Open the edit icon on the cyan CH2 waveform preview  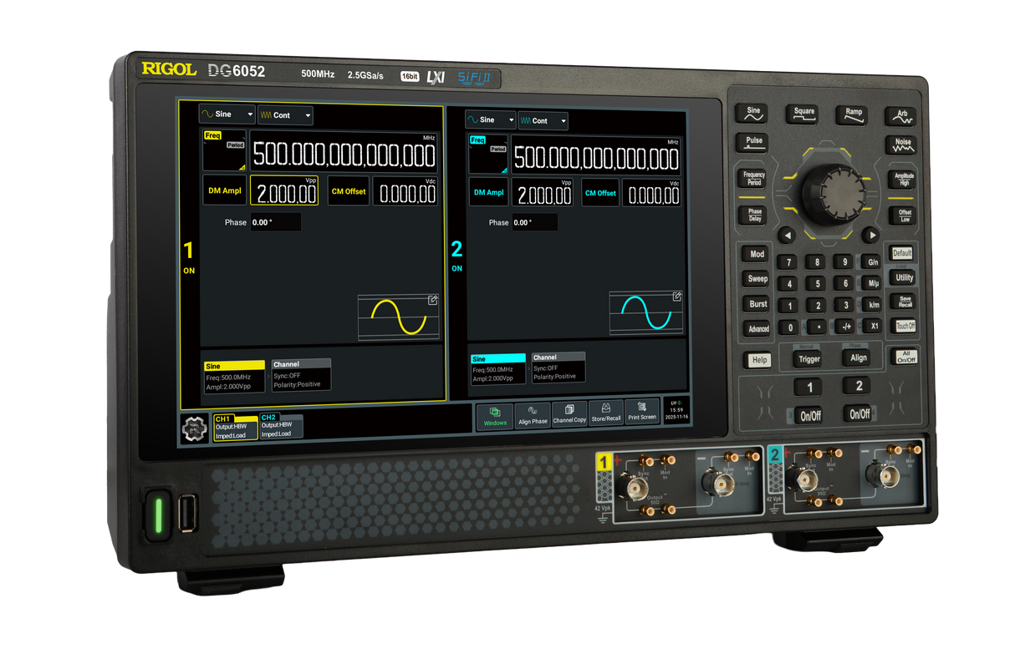coord(677,296)
